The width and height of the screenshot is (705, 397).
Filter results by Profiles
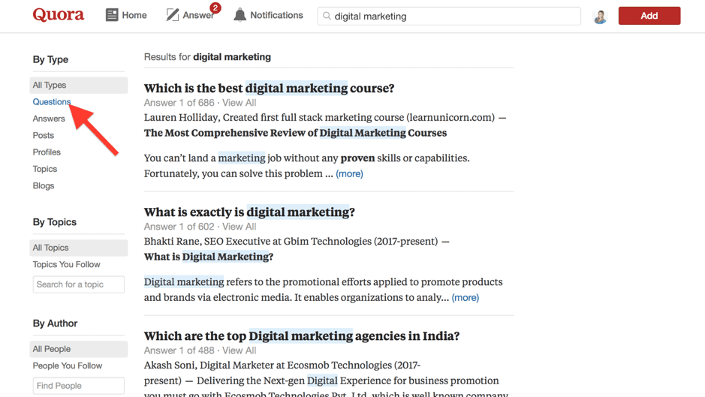point(47,152)
